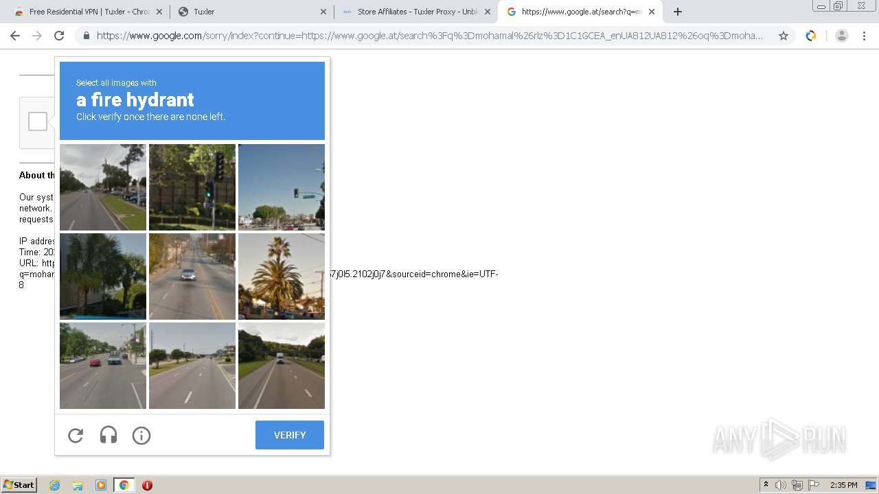The image size is (879, 494).
Task: Go back to previous page
Action: click(15, 36)
